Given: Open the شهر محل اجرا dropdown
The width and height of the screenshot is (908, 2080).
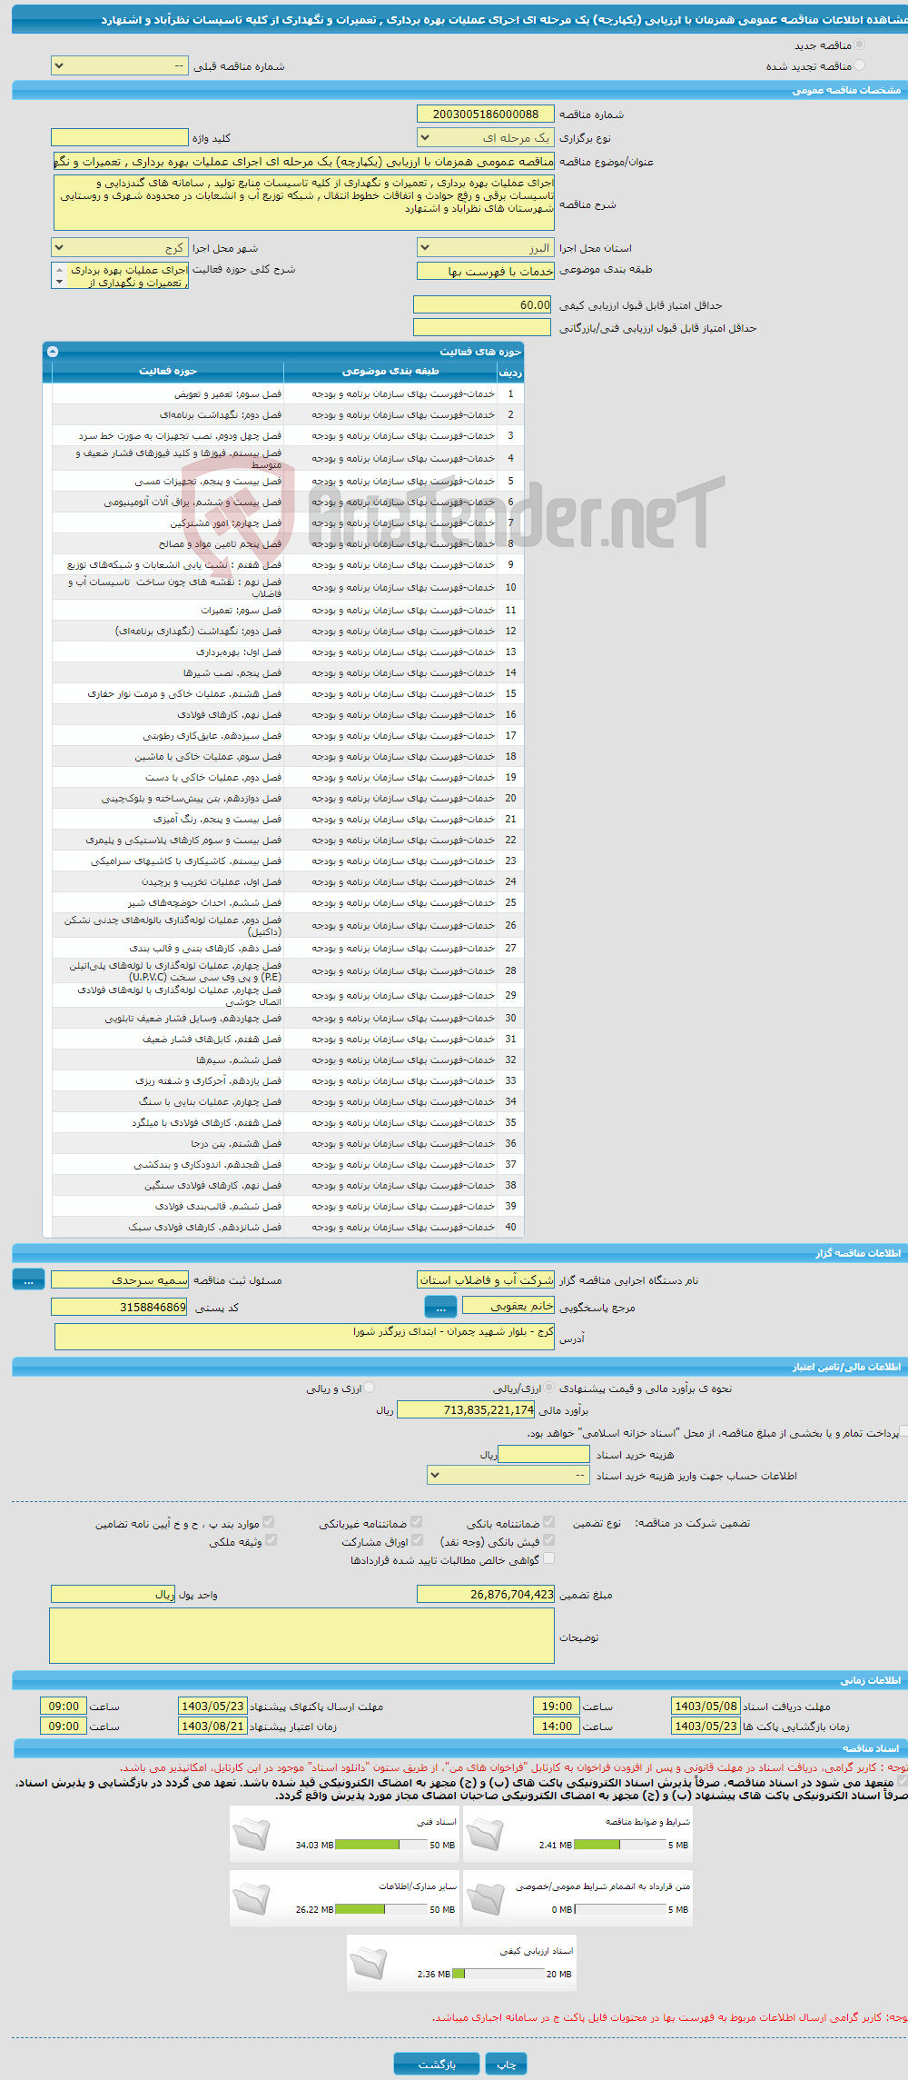Looking at the screenshot, I should click(x=120, y=247).
